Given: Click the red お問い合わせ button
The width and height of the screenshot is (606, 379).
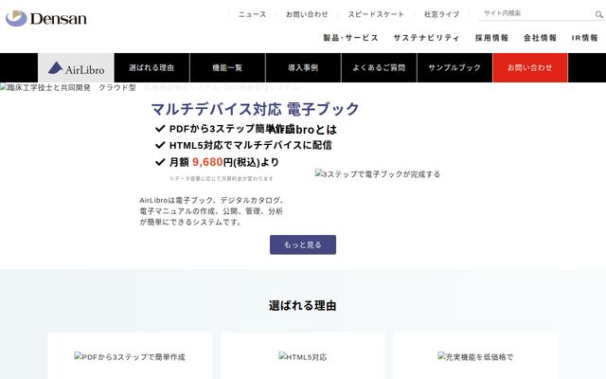Looking at the screenshot, I should 530,67.
